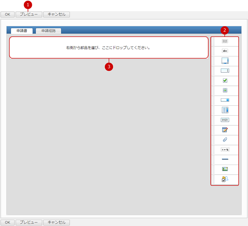
Task: Pick the dropdown menu part
Action: (225, 100)
